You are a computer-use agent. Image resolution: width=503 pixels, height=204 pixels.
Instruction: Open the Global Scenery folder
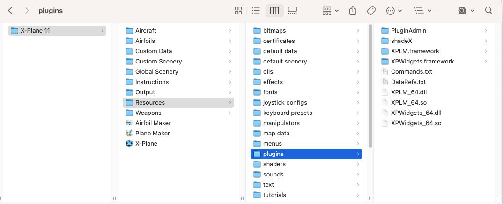click(x=179, y=71)
